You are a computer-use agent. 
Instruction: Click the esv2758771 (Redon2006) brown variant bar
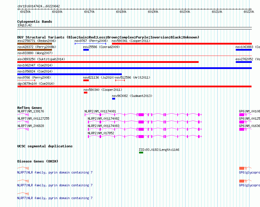[x=35, y=44]
